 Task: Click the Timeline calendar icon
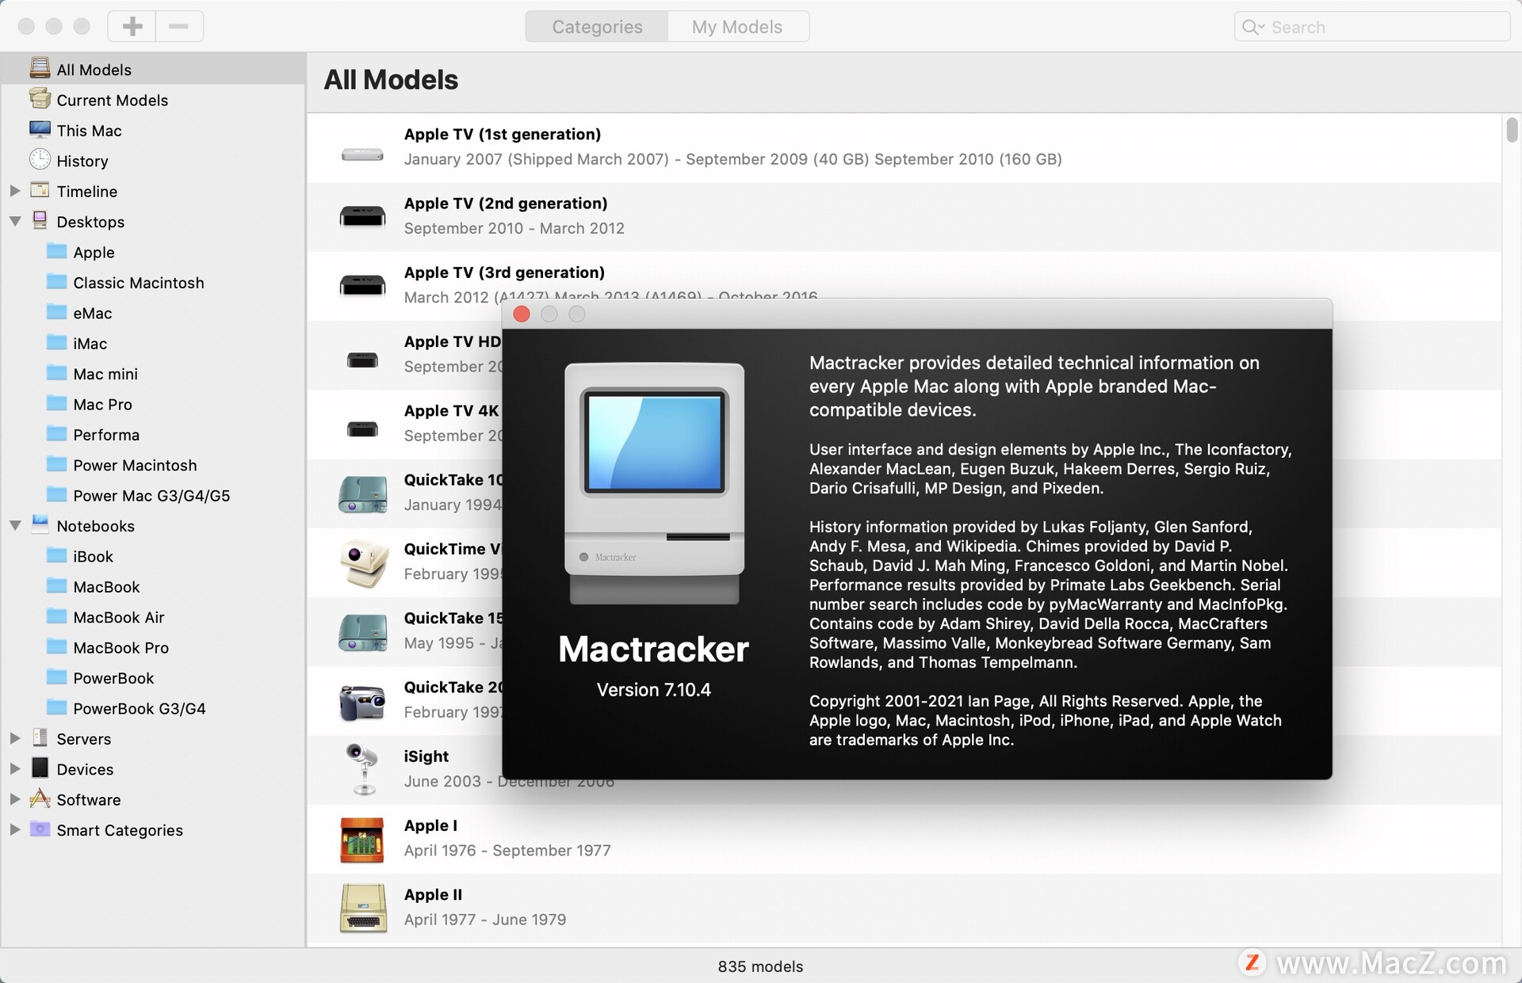[40, 190]
